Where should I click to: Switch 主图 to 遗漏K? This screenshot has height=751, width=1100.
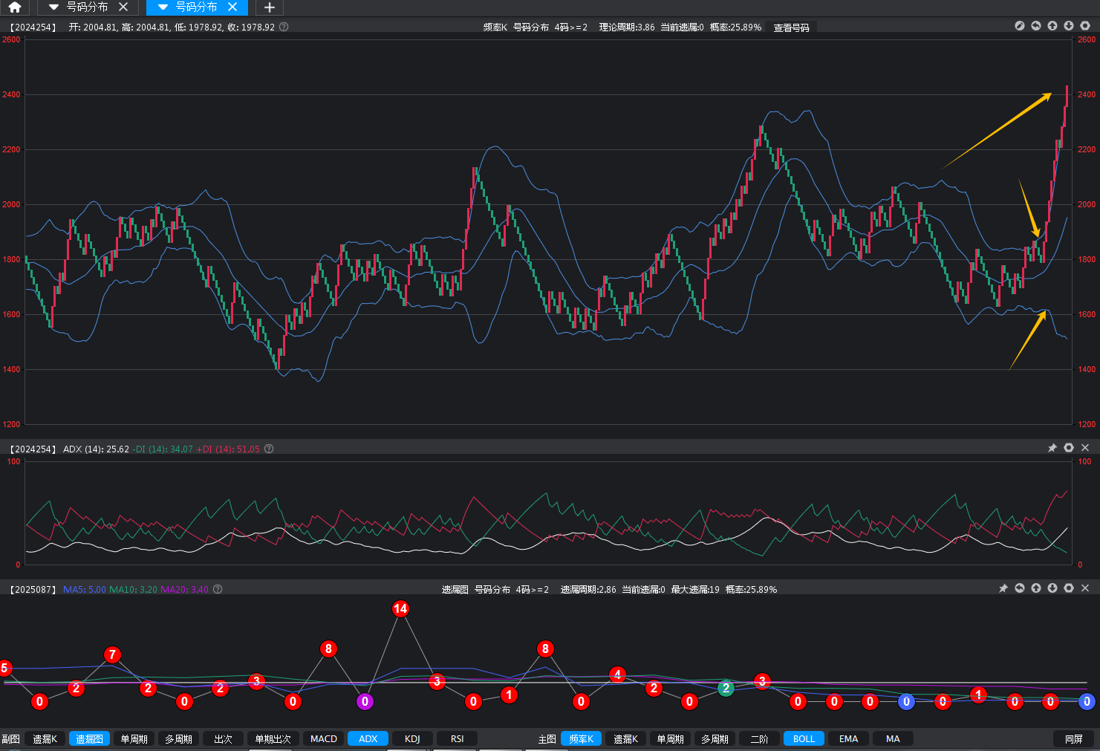click(x=626, y=739)
